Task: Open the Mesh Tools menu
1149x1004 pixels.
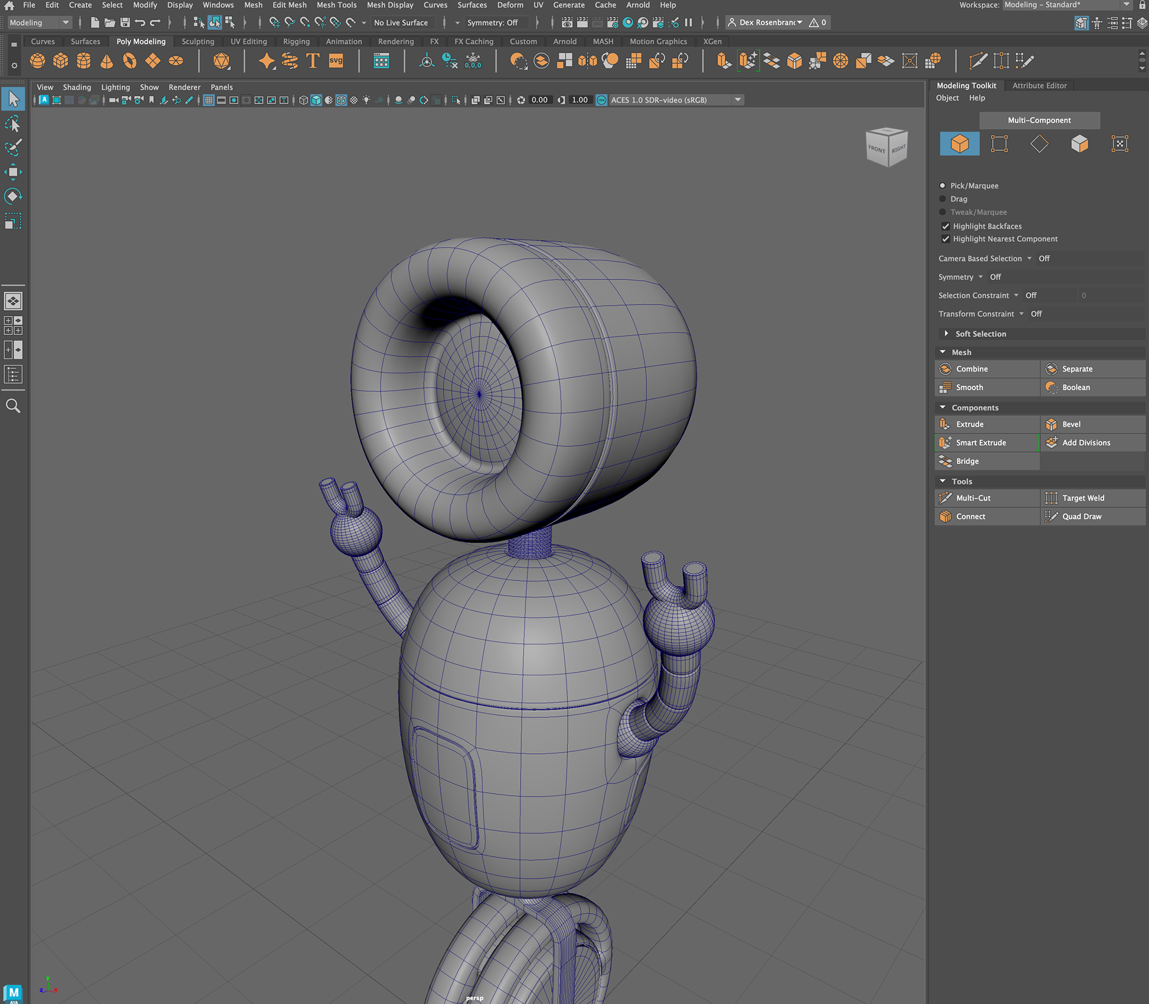Action: (x=336, y=5)
